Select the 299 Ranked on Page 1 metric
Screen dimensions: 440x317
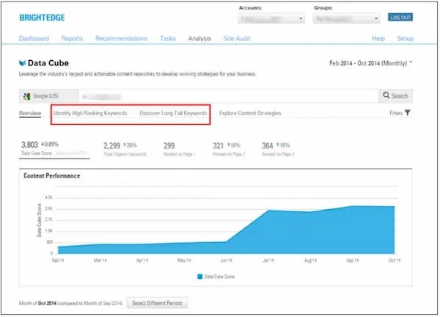tap(180, 149)
